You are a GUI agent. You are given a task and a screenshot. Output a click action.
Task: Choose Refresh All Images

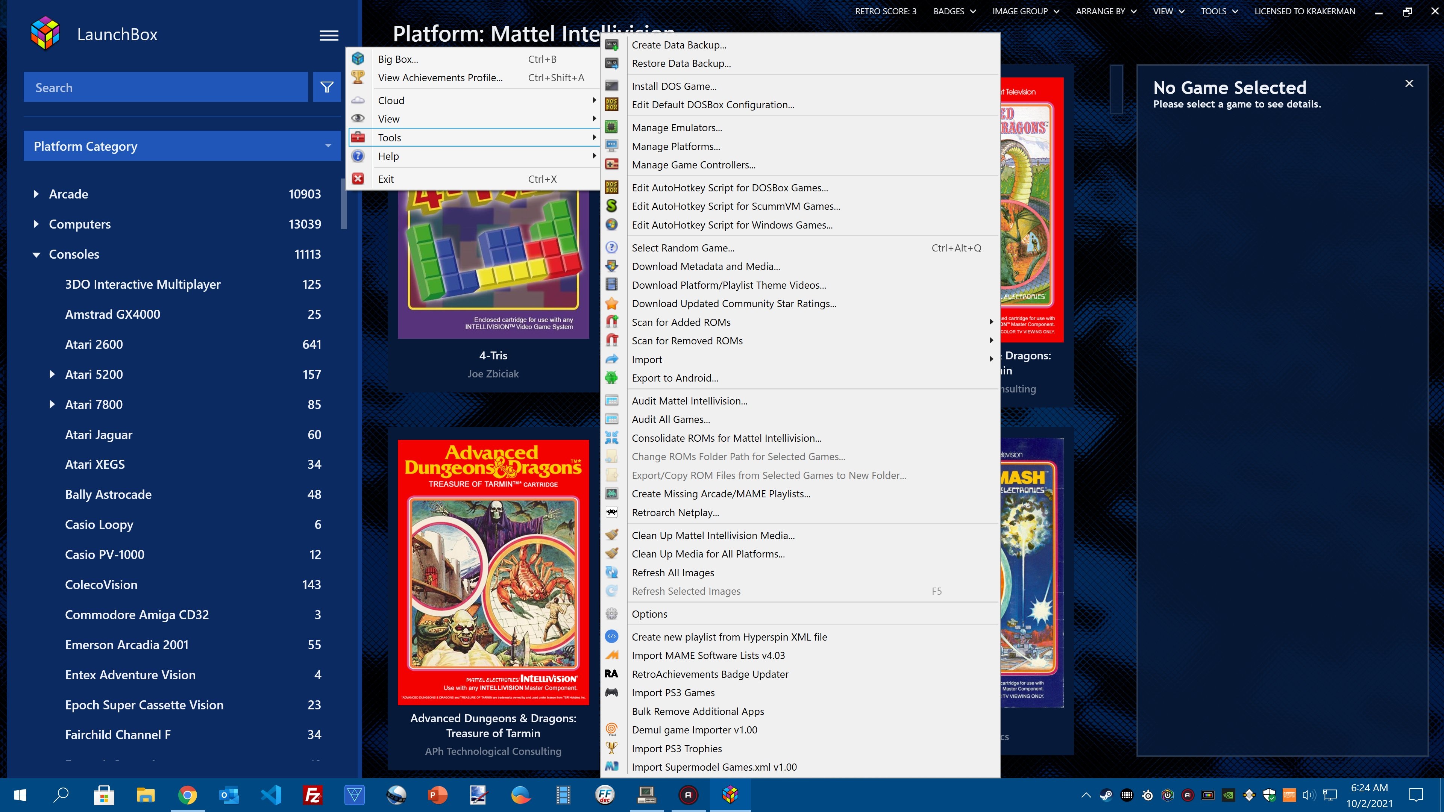coord(673,573)
